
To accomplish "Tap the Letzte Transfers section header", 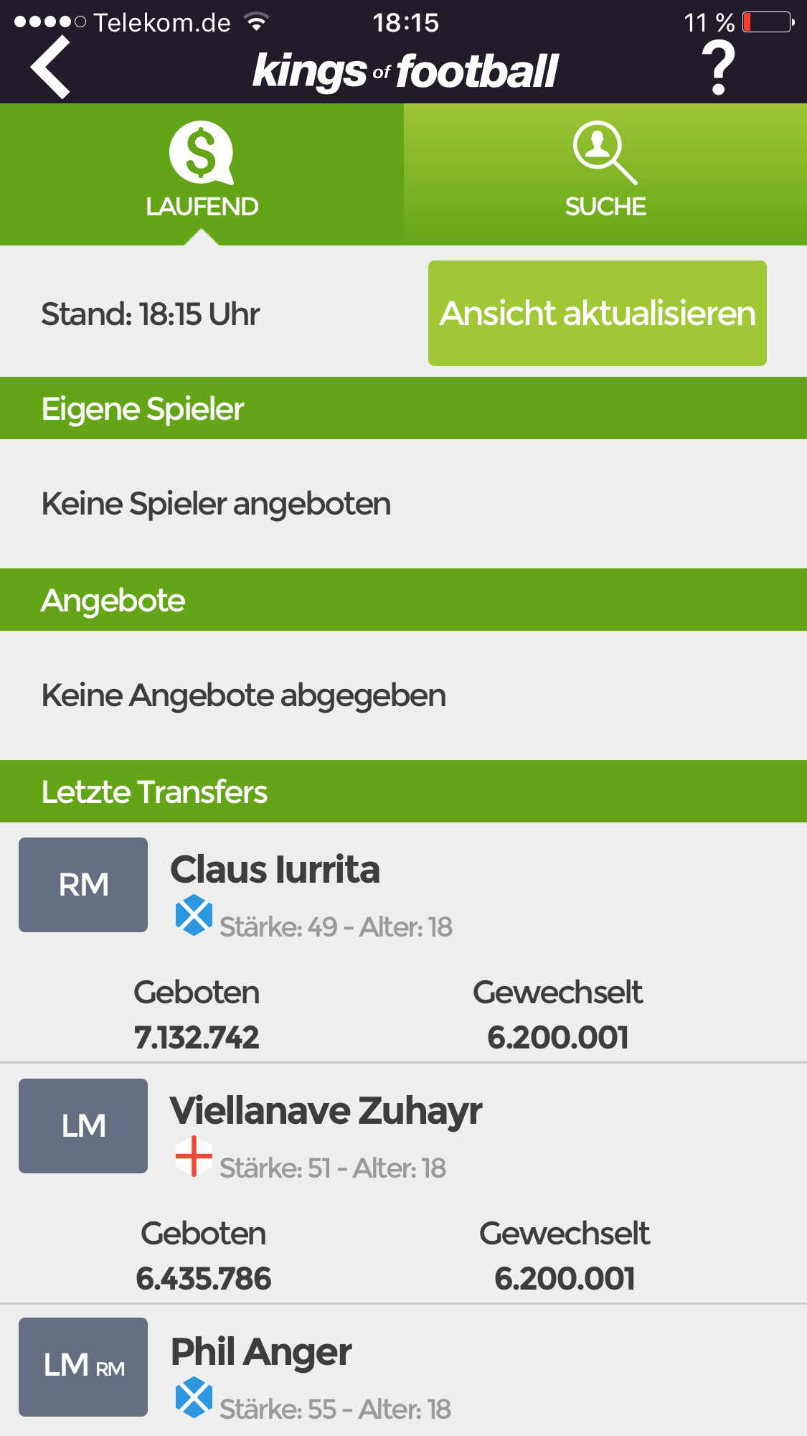I will click(403, 792).
